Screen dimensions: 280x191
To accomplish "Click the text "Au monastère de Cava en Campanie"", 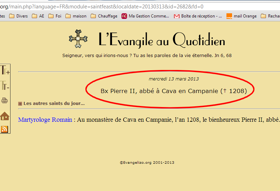I will coord(125,120).
